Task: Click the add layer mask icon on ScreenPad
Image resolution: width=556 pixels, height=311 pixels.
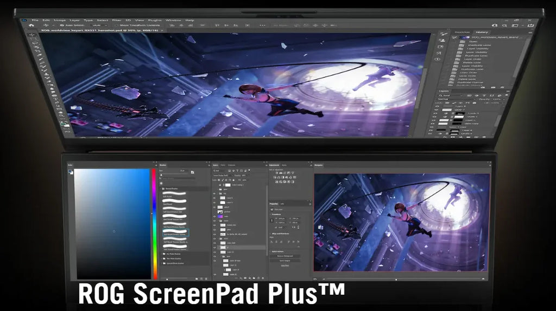Action: (x=245, y=278)
